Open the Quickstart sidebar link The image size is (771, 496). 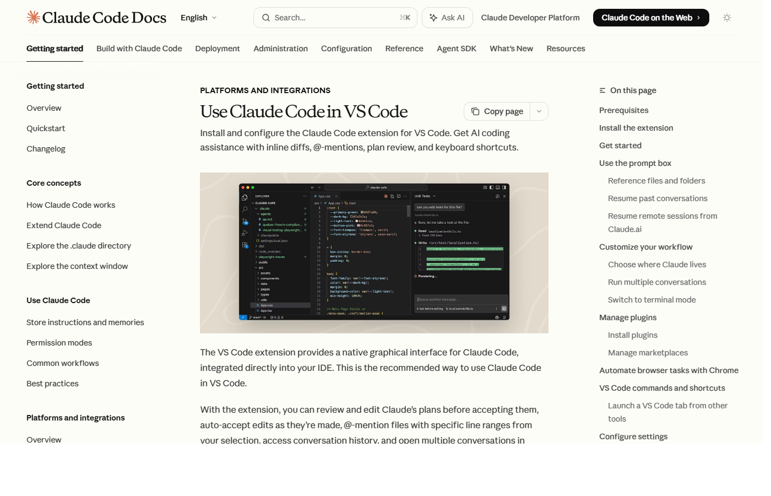point(46,128)
